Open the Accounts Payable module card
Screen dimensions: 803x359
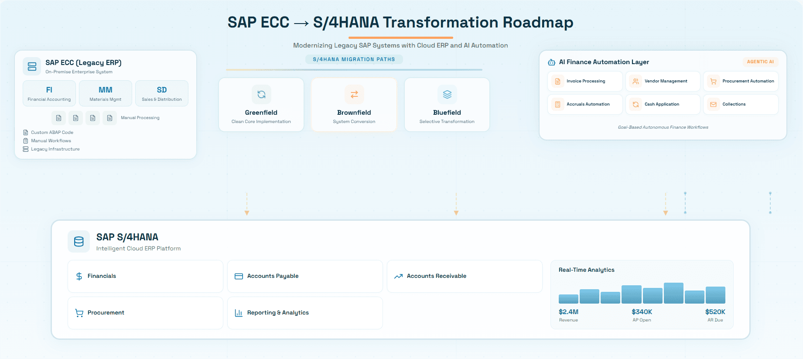[305, 276]
